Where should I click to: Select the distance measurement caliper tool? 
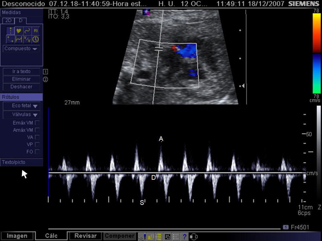10,30
